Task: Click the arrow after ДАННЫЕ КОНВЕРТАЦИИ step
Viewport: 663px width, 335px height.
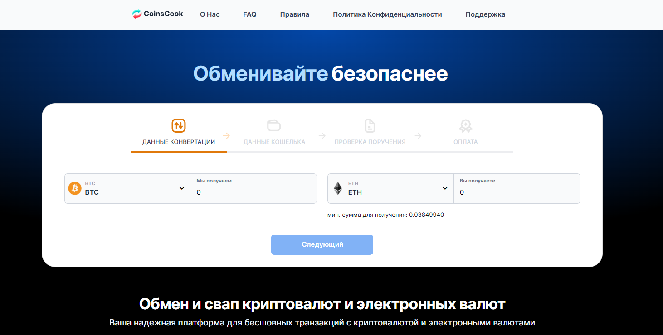Action: coord(226,136)
